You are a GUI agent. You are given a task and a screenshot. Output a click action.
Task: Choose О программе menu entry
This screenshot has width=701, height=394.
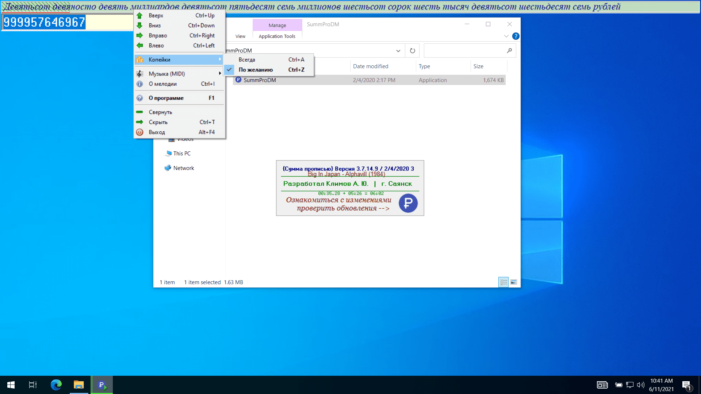coord(166,98)
